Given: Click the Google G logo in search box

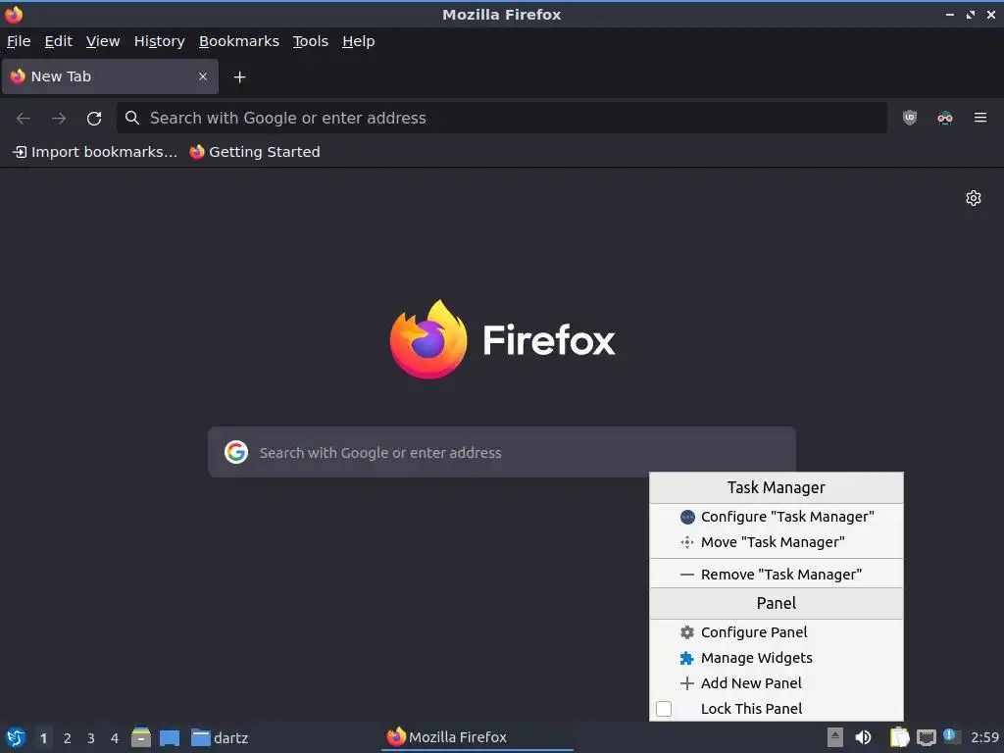Looking at the screenshot, I should pyautogui.click(x=236, y=452).
